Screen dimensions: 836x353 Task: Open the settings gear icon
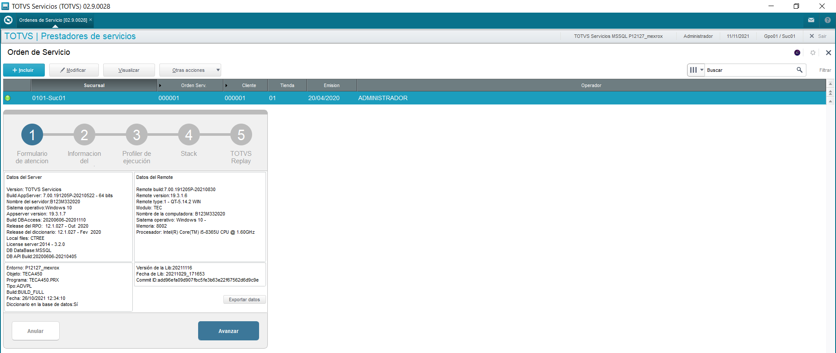pos(813,53)
